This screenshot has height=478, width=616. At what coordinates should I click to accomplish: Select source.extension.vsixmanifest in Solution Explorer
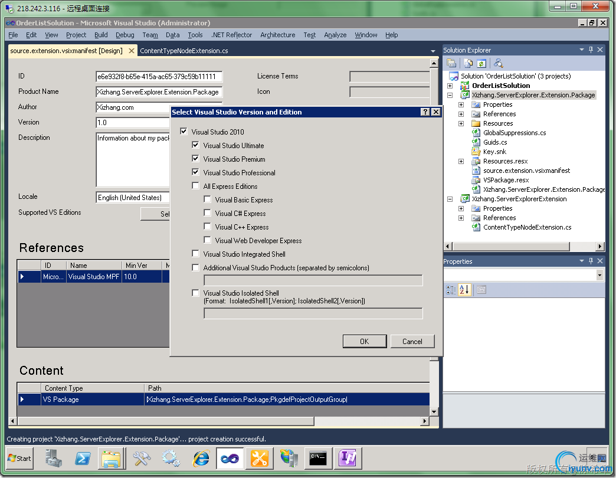click(x=526, y=171)
